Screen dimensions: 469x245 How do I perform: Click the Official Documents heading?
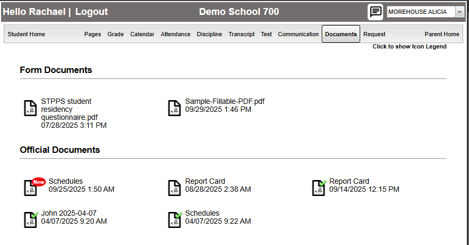coord(60,150)
